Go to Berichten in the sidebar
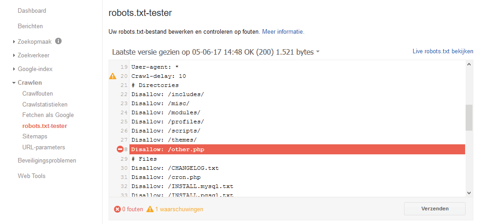This screenshot has height=224, width=477. tap(30, 26)
